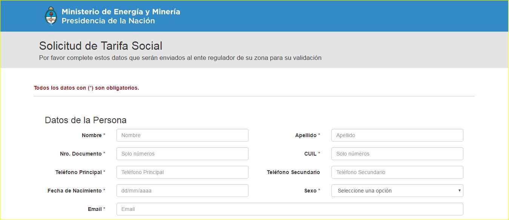Click the CUIL number input field

point(397,154)
